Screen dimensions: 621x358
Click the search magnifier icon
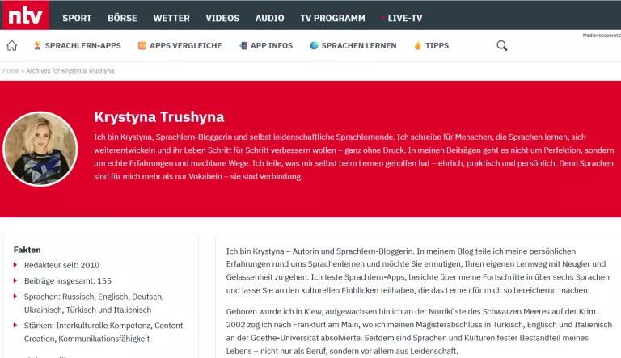click(x=502, y=45)
